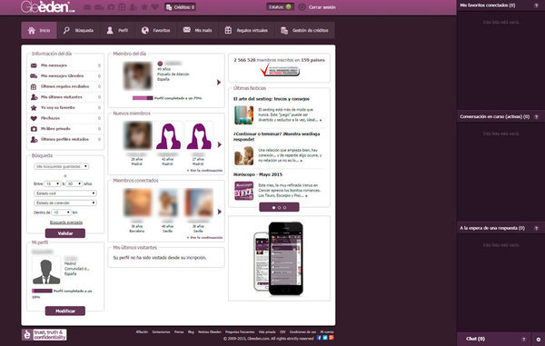Click the truck icon beside Mis mensajes Gleeden
The height and width of the screenshot is (346, 545).
click(34, 76)
